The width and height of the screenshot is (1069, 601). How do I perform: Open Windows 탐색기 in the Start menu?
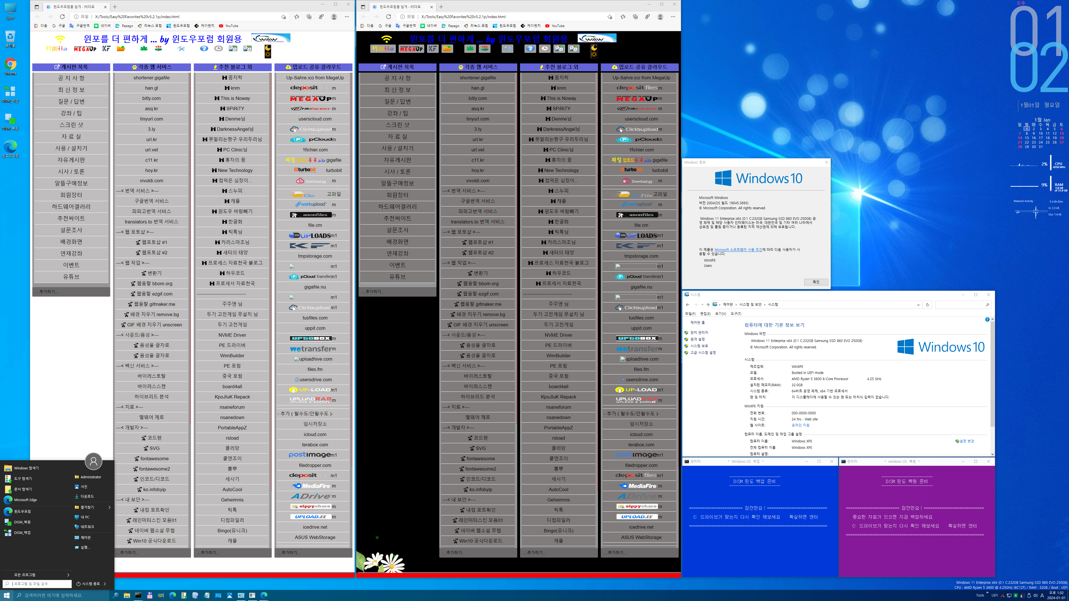point(26,468)
